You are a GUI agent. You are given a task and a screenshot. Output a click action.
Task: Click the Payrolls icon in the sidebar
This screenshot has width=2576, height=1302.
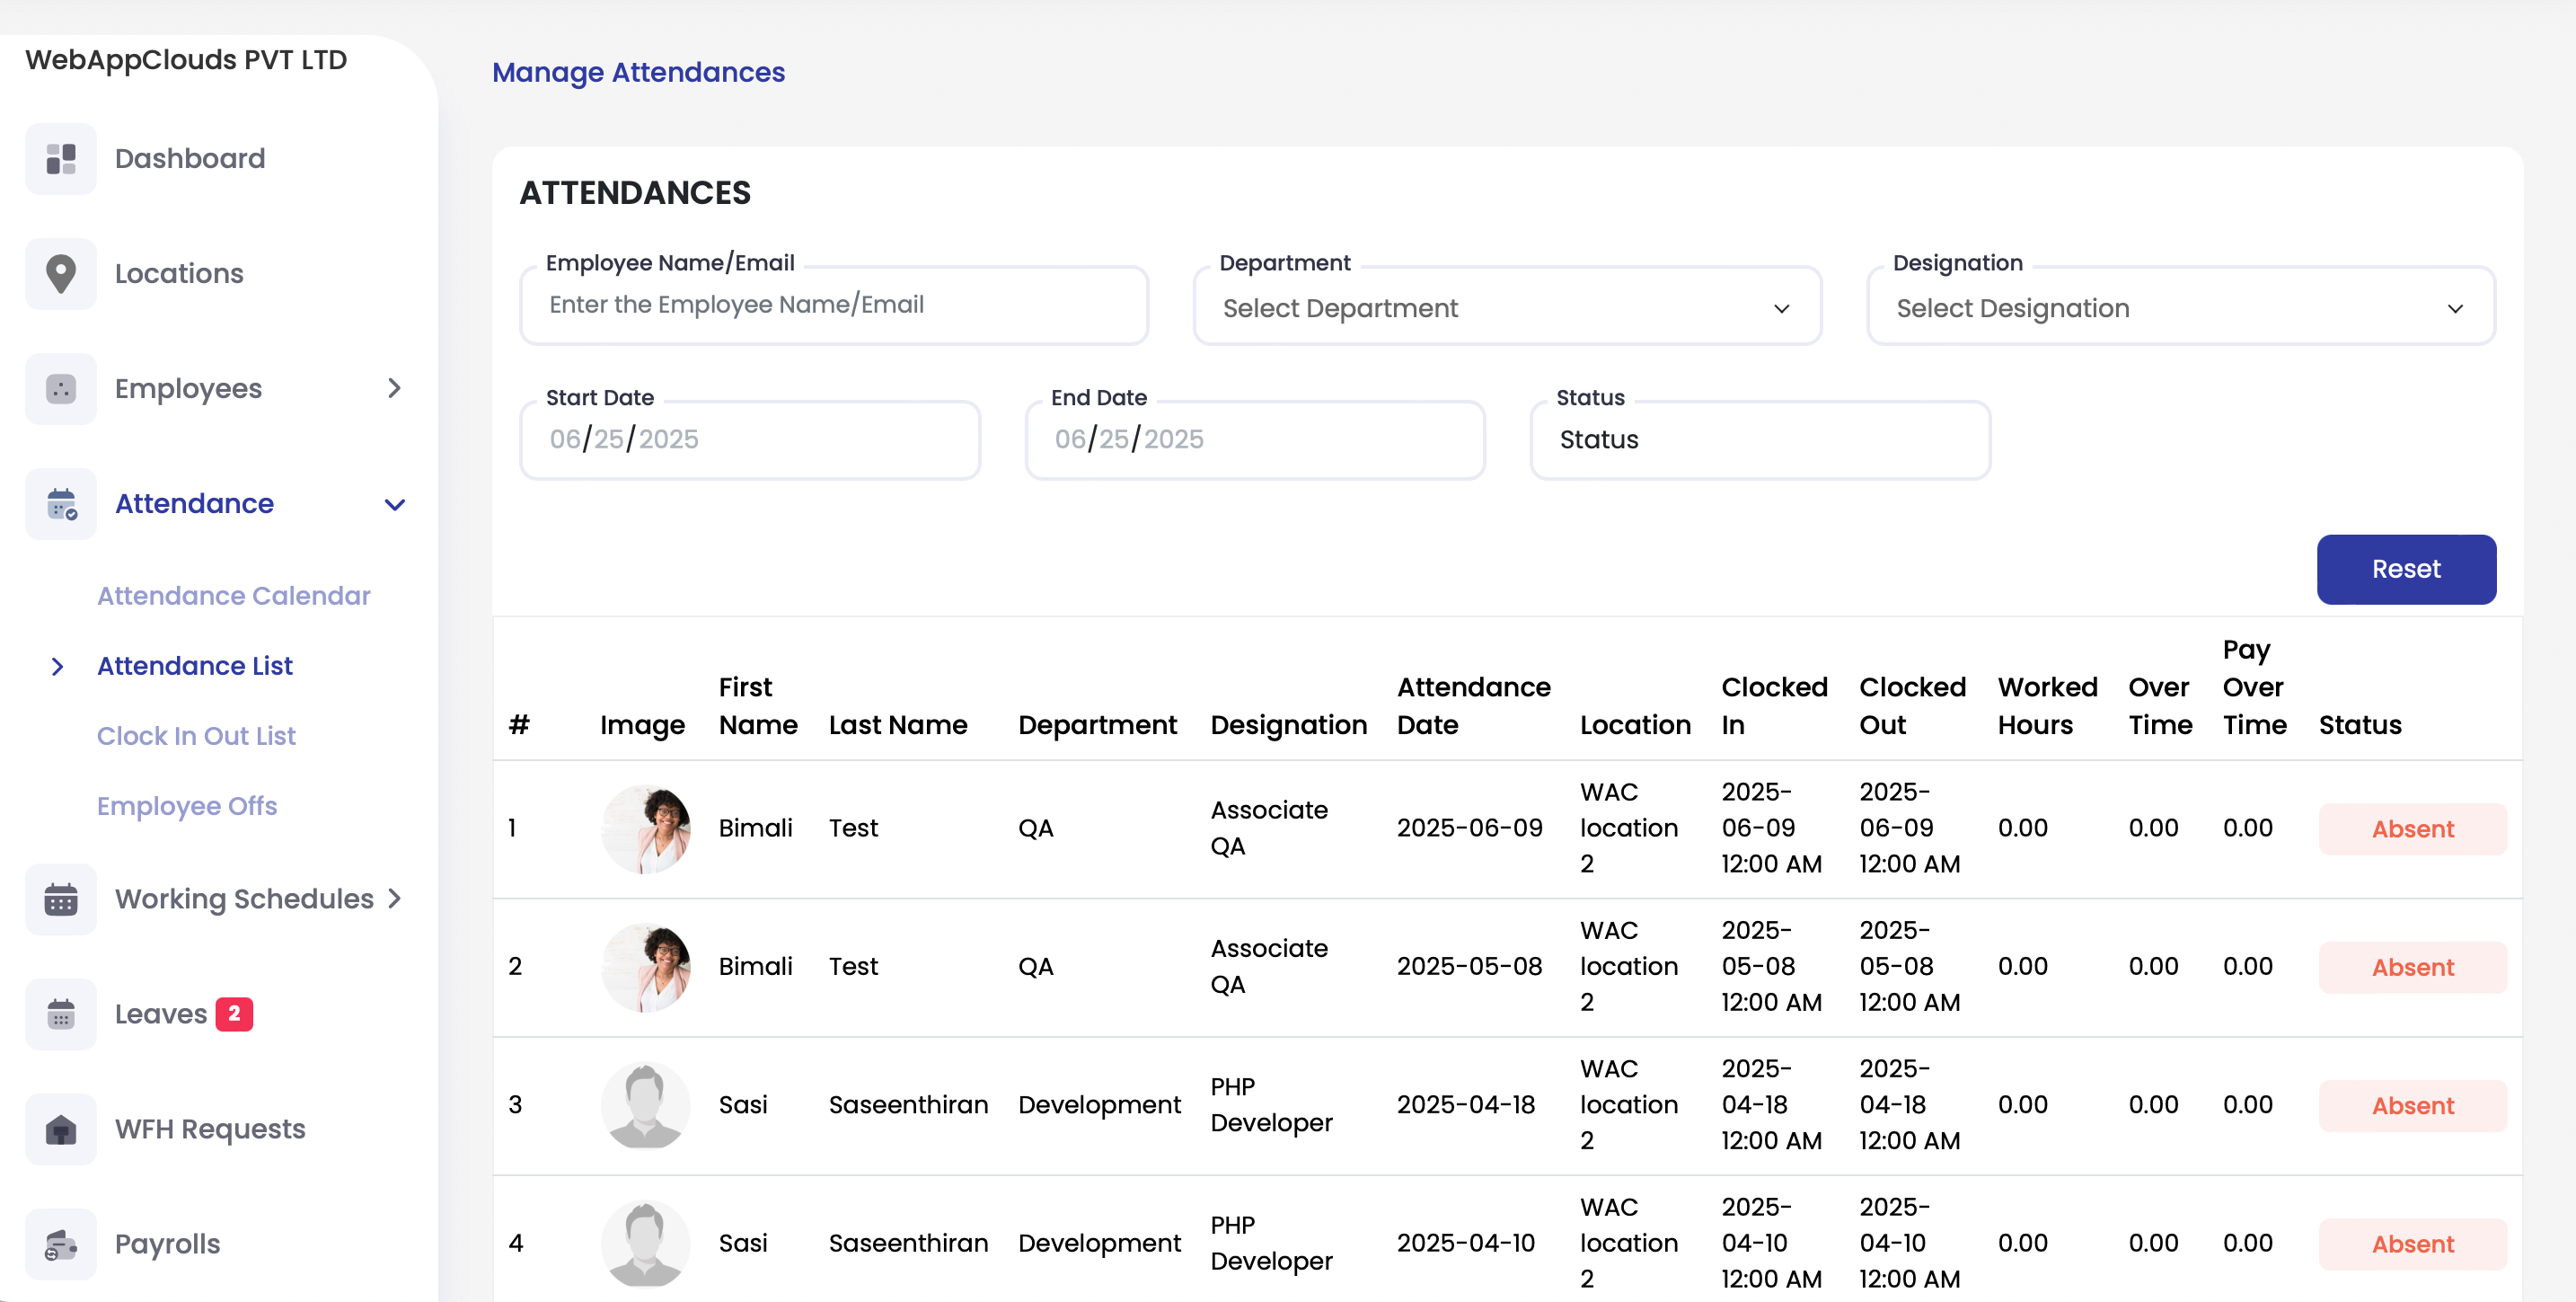pos(61,1244)
